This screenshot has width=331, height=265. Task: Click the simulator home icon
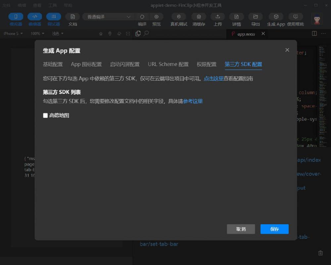(101, 34)
